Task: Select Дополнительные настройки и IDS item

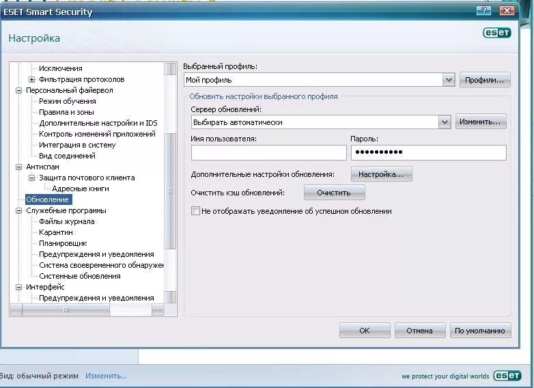Action: (x=98, y=123)
